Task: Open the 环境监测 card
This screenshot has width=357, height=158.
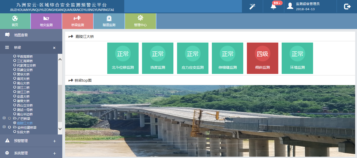Action: click(x=297, y=58)
